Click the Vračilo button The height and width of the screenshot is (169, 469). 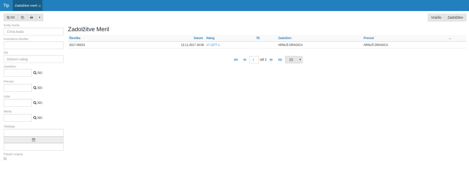point(436,17)
